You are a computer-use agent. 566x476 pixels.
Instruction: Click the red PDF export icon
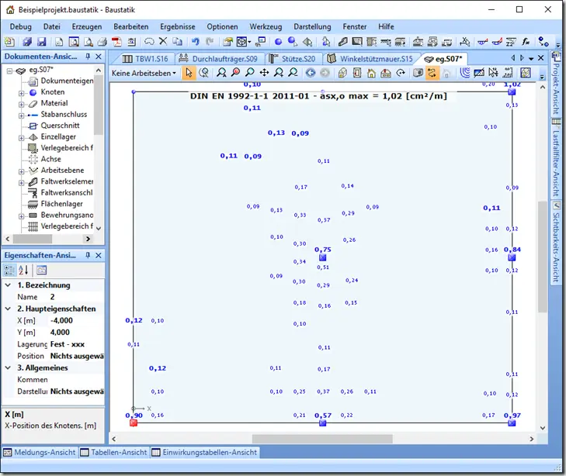coord(116,42)
